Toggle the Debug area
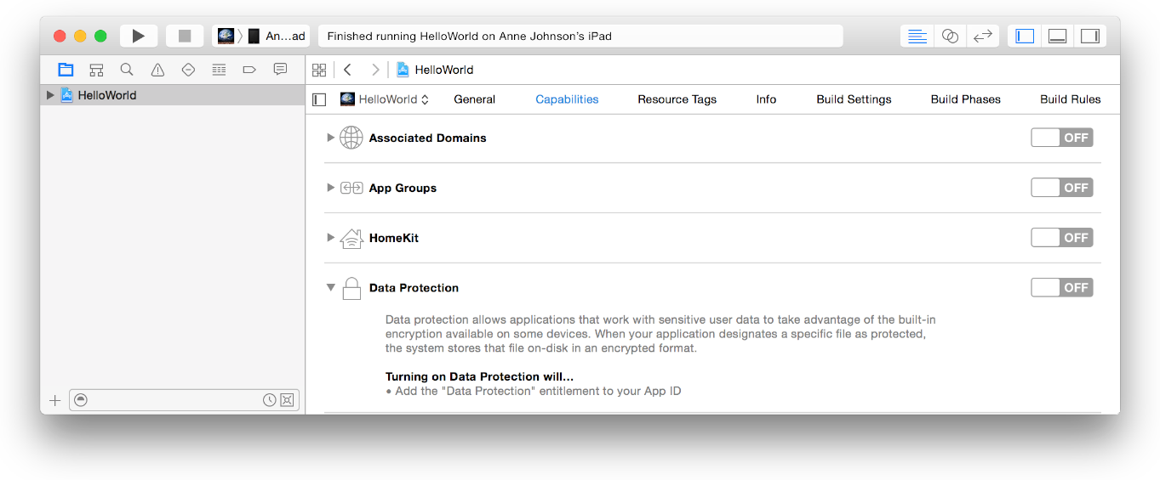1160x480 pixels. click(1057, 36)
